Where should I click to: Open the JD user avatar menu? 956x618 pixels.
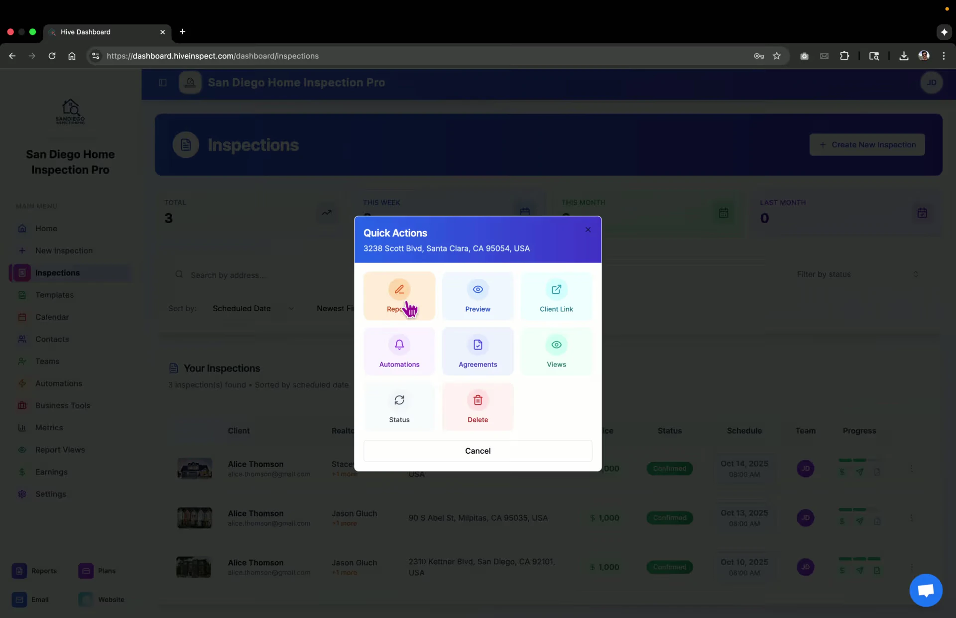pyautogui.click(x=931, y=83)
